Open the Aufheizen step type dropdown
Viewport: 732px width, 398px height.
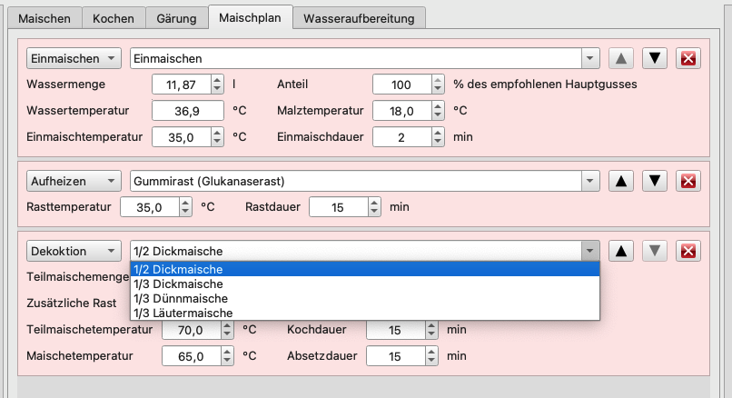coord(74,181)
